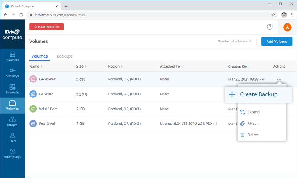The height and width of the screenshot is (178, 297).
Task: Click the LA-Vol-Nw volume name
Action: point(48,79)
